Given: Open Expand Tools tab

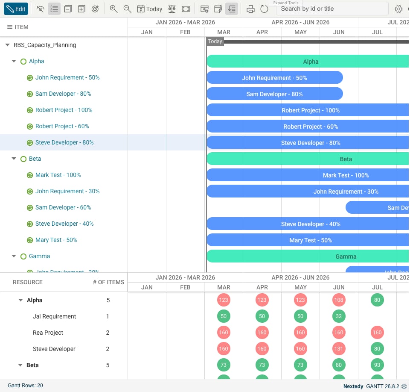Looking at the screenshot, I should tap(285, 3).
